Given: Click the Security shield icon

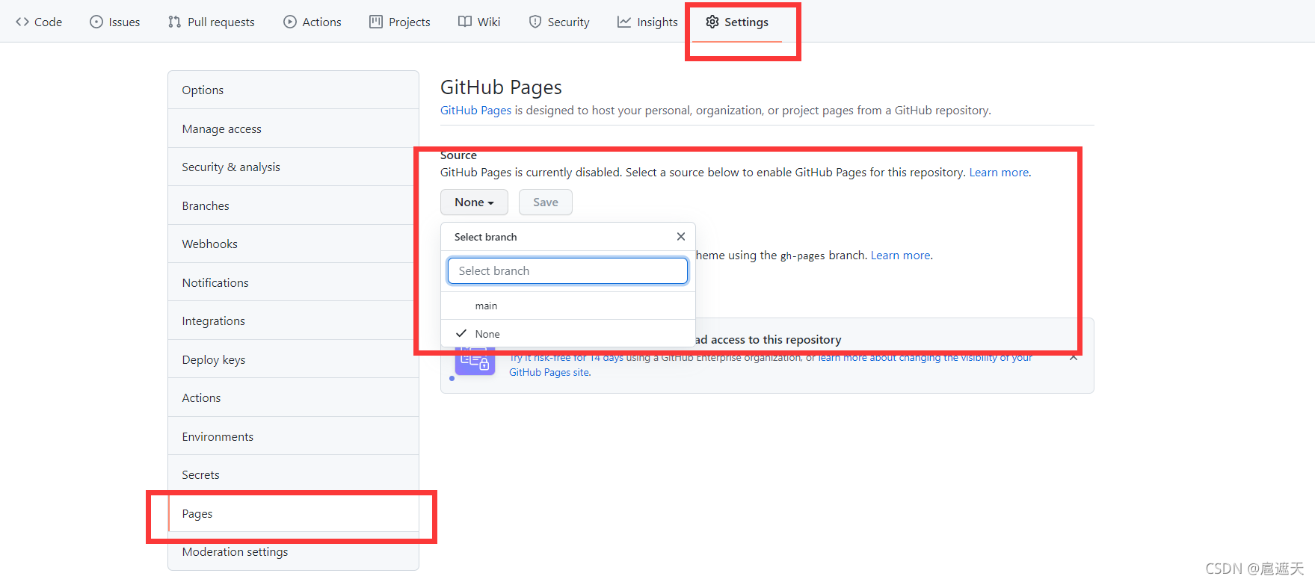Looking at the screenshot, I should 535,22.
